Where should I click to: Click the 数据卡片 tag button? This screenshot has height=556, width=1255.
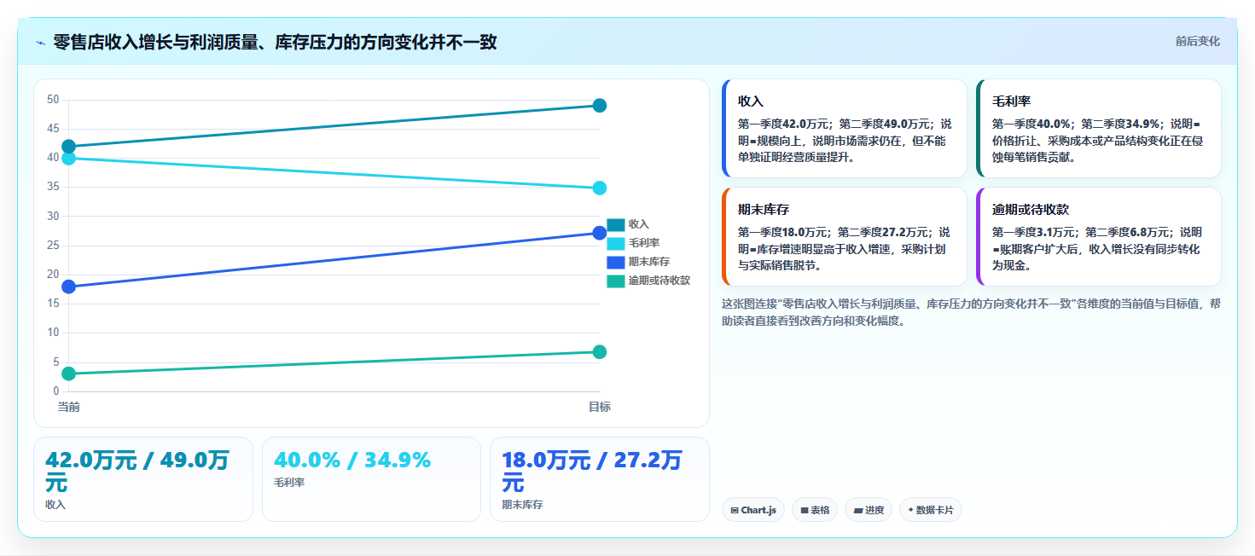point(930,510)
